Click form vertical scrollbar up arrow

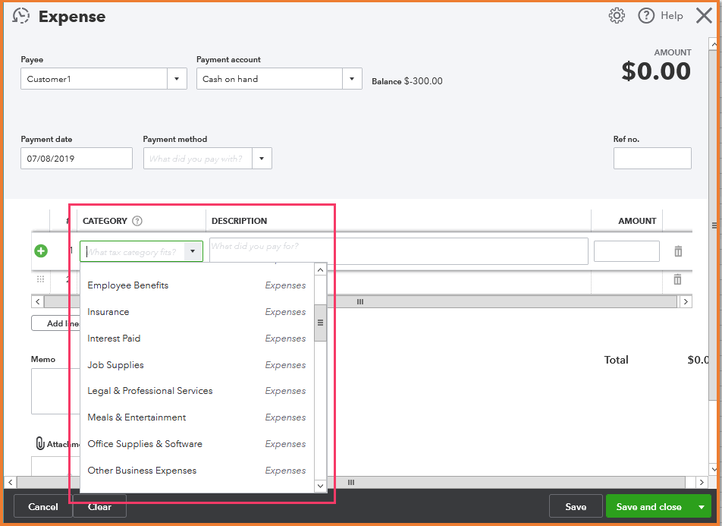click(x=714, y=44)
